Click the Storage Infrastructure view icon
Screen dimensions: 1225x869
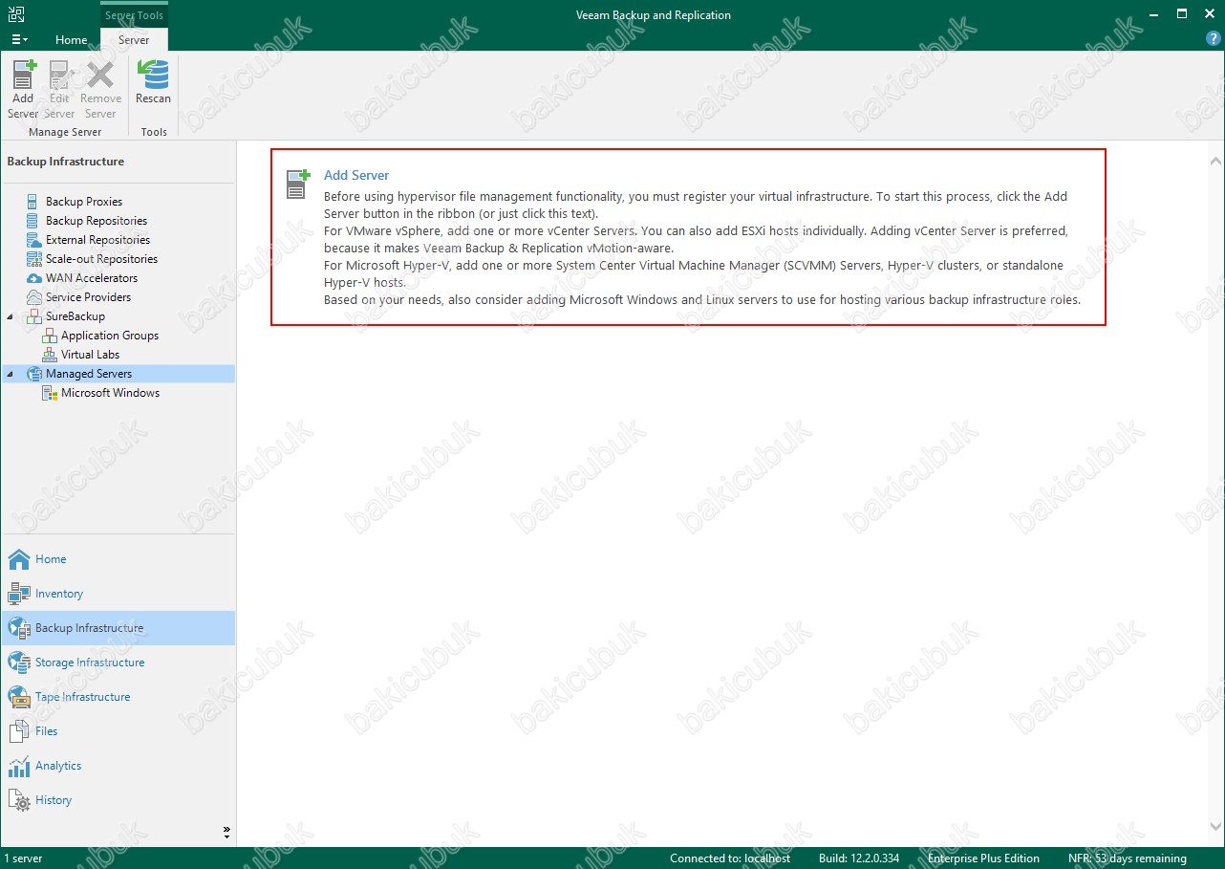pos(19,663)
